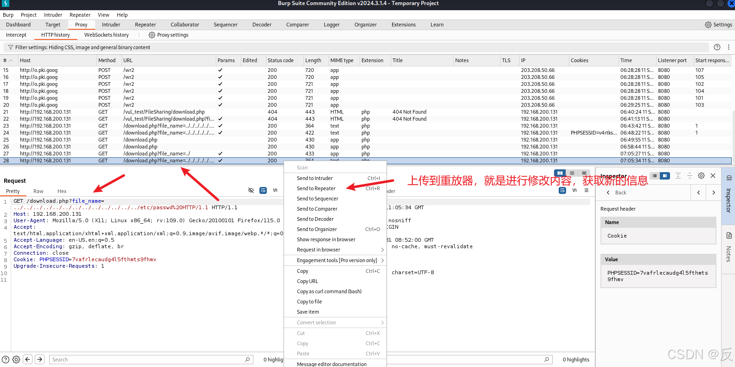The height and width of the screenshot is (367, 735).
Task: Expand Engagement tools submenu arrow
Action: click(382, 260)
